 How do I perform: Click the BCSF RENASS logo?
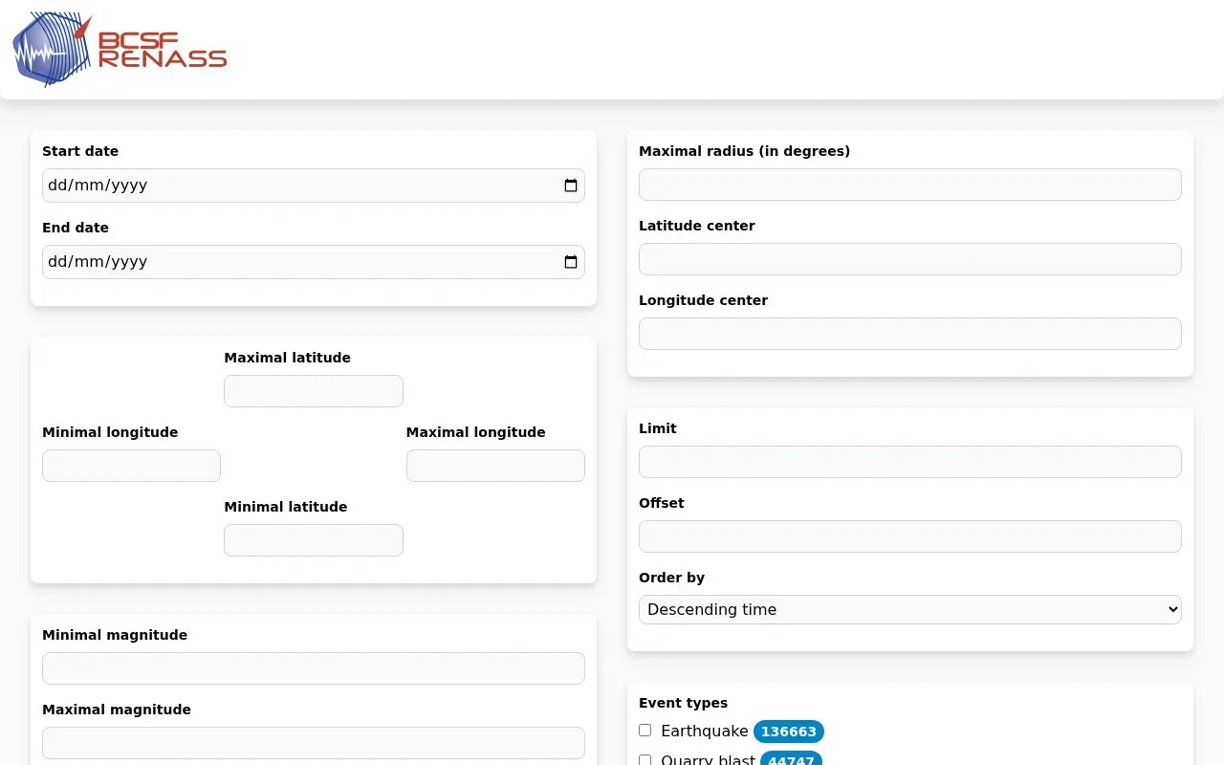pos(120,49)
